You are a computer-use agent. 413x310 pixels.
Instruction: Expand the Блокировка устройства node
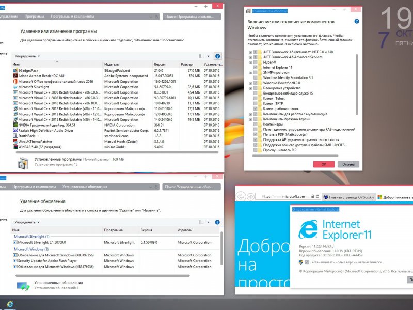tap(250, 88)
